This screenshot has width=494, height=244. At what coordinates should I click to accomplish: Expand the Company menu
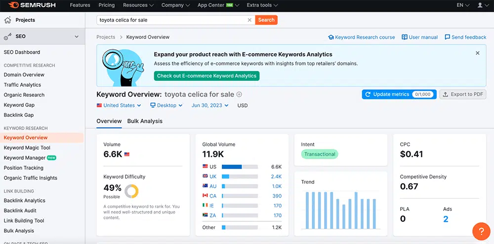[176, 5]
